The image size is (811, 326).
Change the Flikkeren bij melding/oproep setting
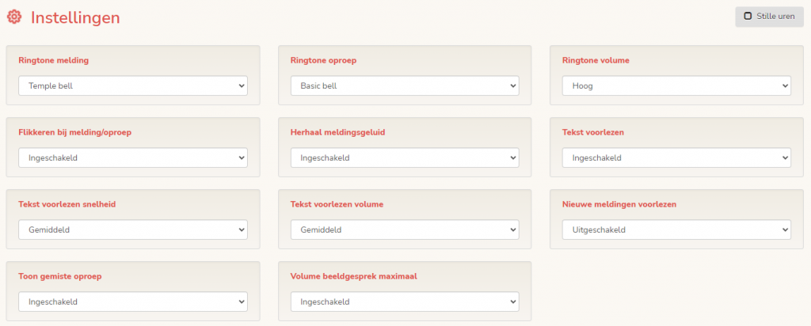(x=132, y=157)
